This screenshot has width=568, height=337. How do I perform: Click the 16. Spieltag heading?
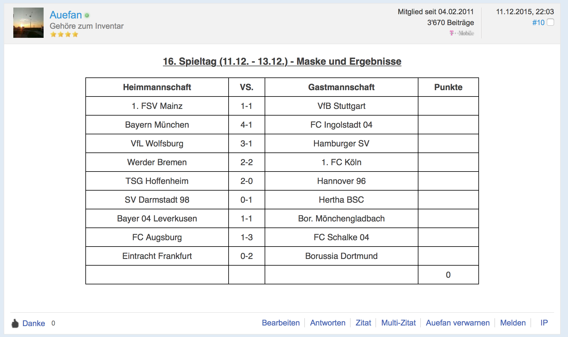pyautogui.click(x=282, y=61)
